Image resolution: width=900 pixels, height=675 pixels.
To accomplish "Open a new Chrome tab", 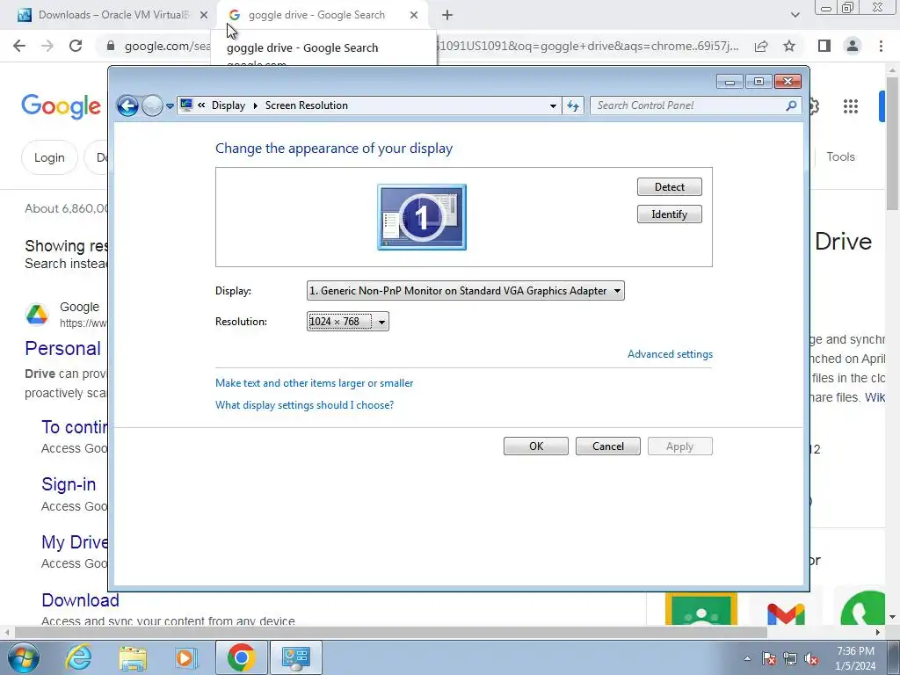I will [447, 15].
